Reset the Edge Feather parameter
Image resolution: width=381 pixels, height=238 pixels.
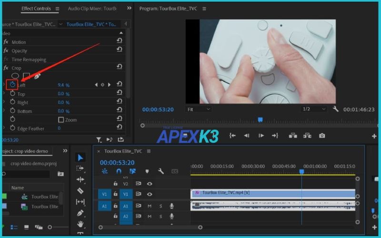pyautogui.click(x=120, y=127)
